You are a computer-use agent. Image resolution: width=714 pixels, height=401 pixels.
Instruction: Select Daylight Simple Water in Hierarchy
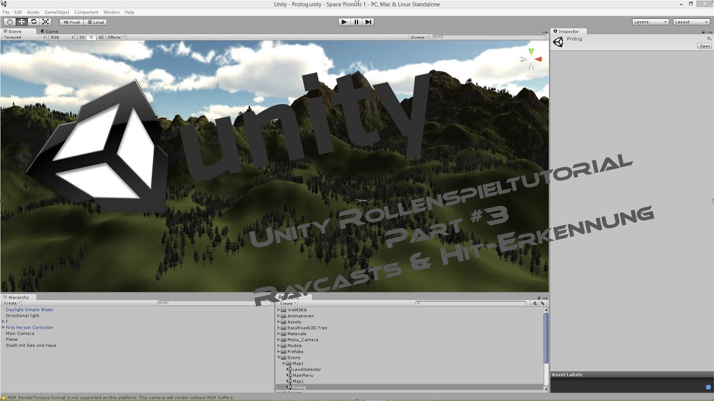[x=30, y=310]
